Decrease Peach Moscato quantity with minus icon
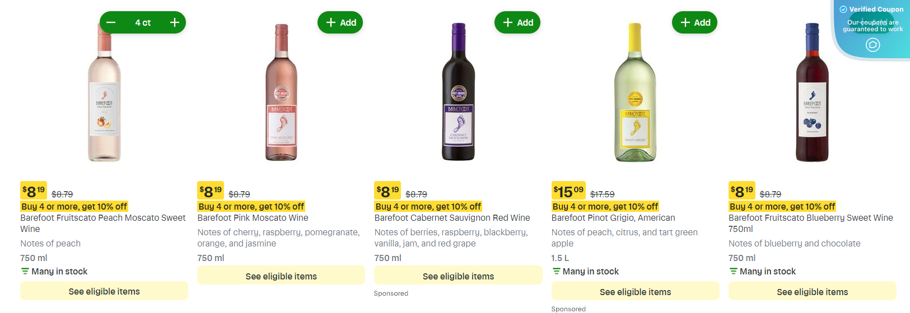Viewport: 910px width, 313px height. point(111,23)
